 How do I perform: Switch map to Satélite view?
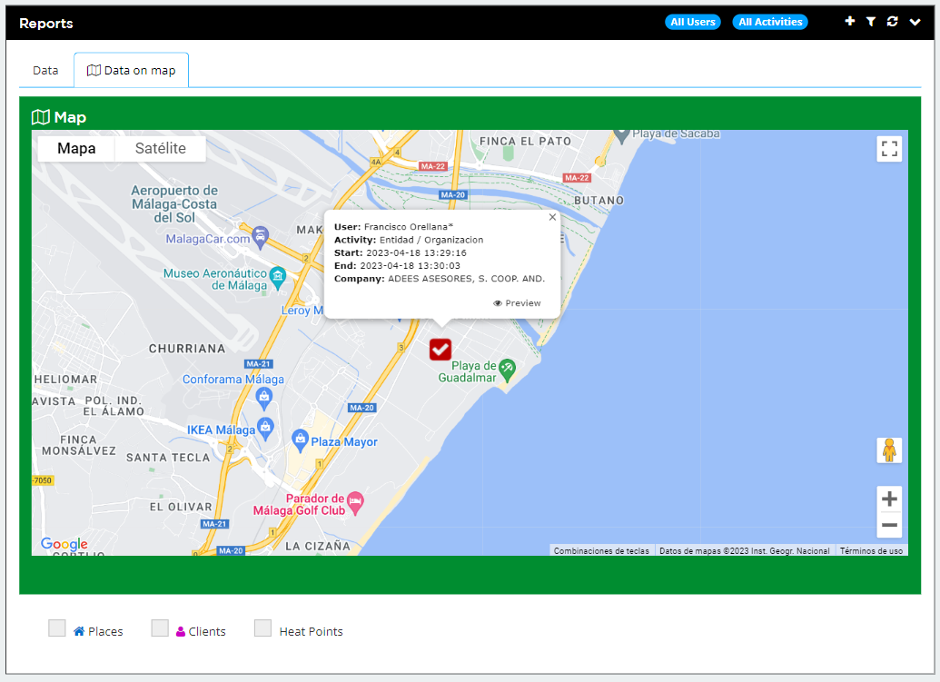pyautogui.click(x=161, y=149)
